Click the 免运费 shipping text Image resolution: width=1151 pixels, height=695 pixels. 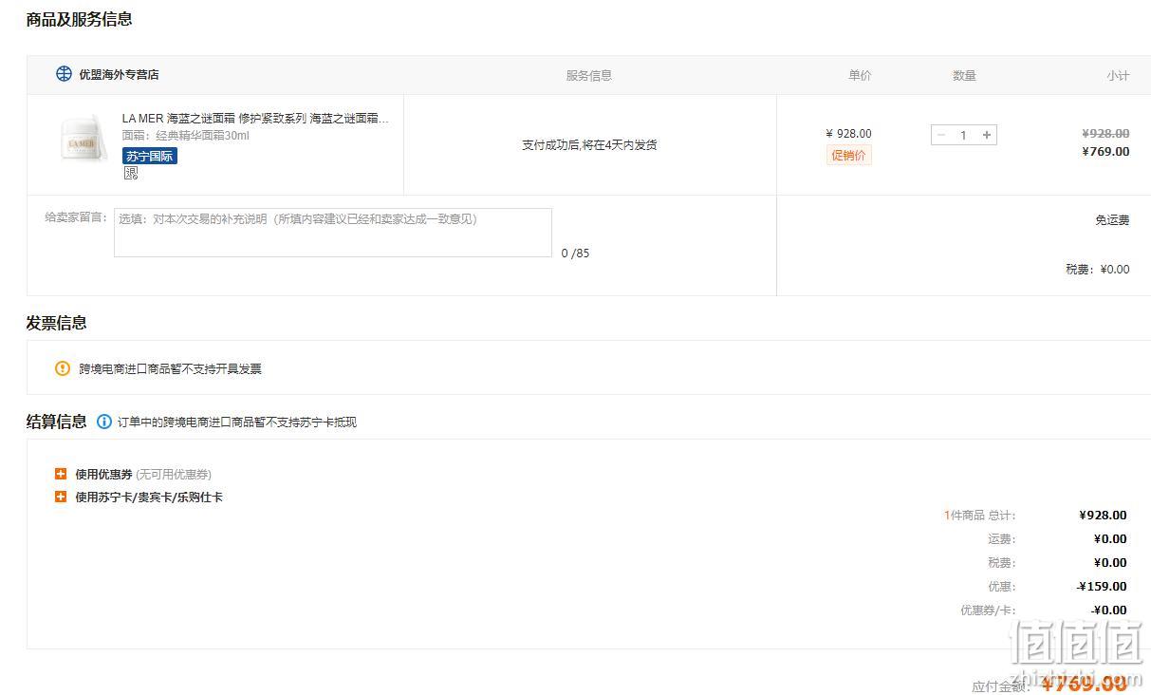pyautogui.click(x=1112, y=220)
